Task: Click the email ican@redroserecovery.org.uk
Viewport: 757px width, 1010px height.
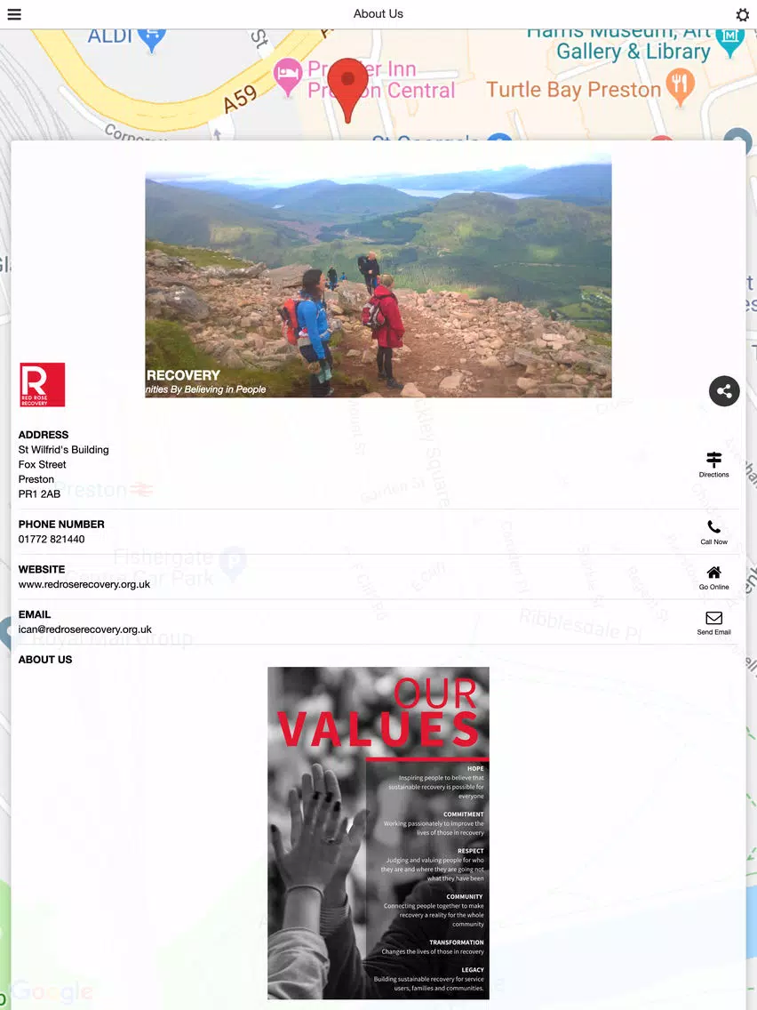Action: pyautogui.click(x=85, y=629)
